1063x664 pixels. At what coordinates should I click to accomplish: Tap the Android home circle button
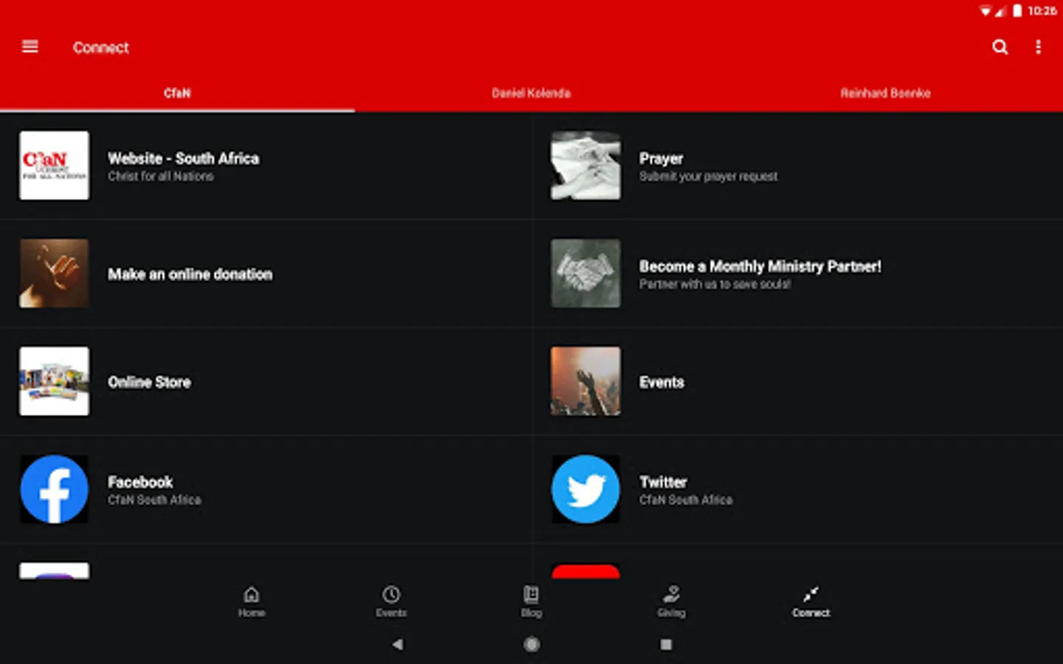531,644
